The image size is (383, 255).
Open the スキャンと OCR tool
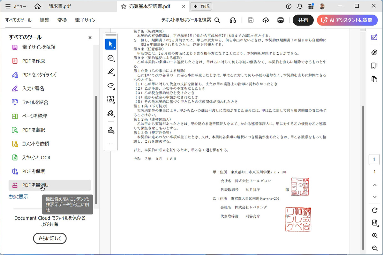point(49,157)
